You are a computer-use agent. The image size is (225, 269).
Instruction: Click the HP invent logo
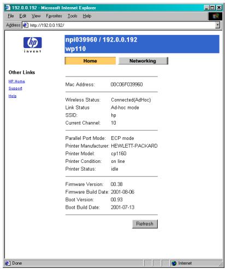tap(32, 45)
